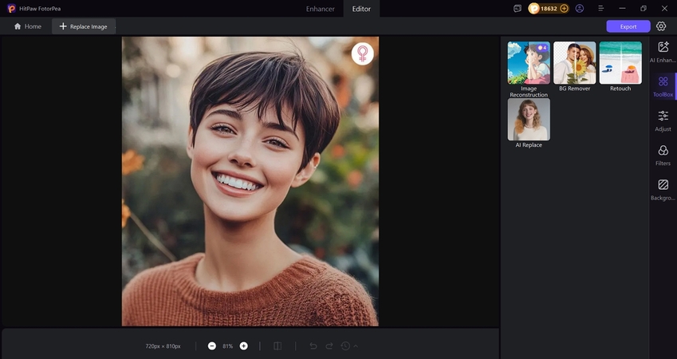Open the Adjust sliders panel
Screen dimensions: 677x359
(x=663, y=120)
